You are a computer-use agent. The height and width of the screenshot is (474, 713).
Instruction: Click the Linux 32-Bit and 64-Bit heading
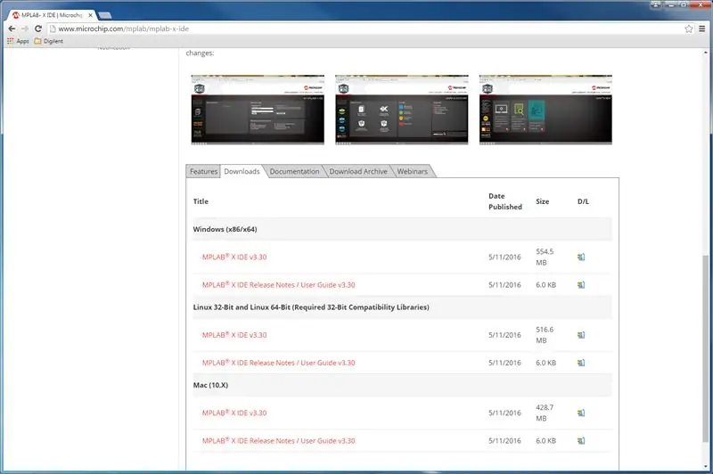tap(311, 307)
